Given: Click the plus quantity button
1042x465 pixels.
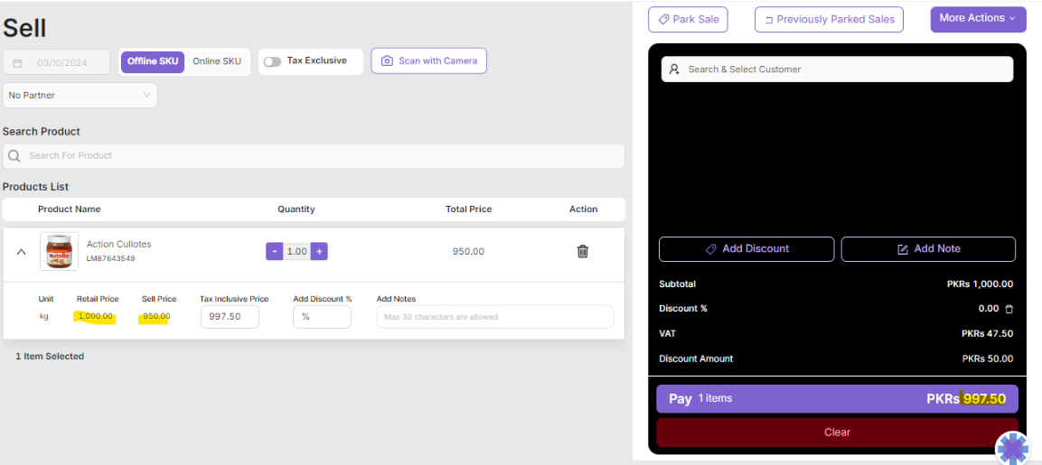Looking at the screenshot, I should click(x=319, y=251).
